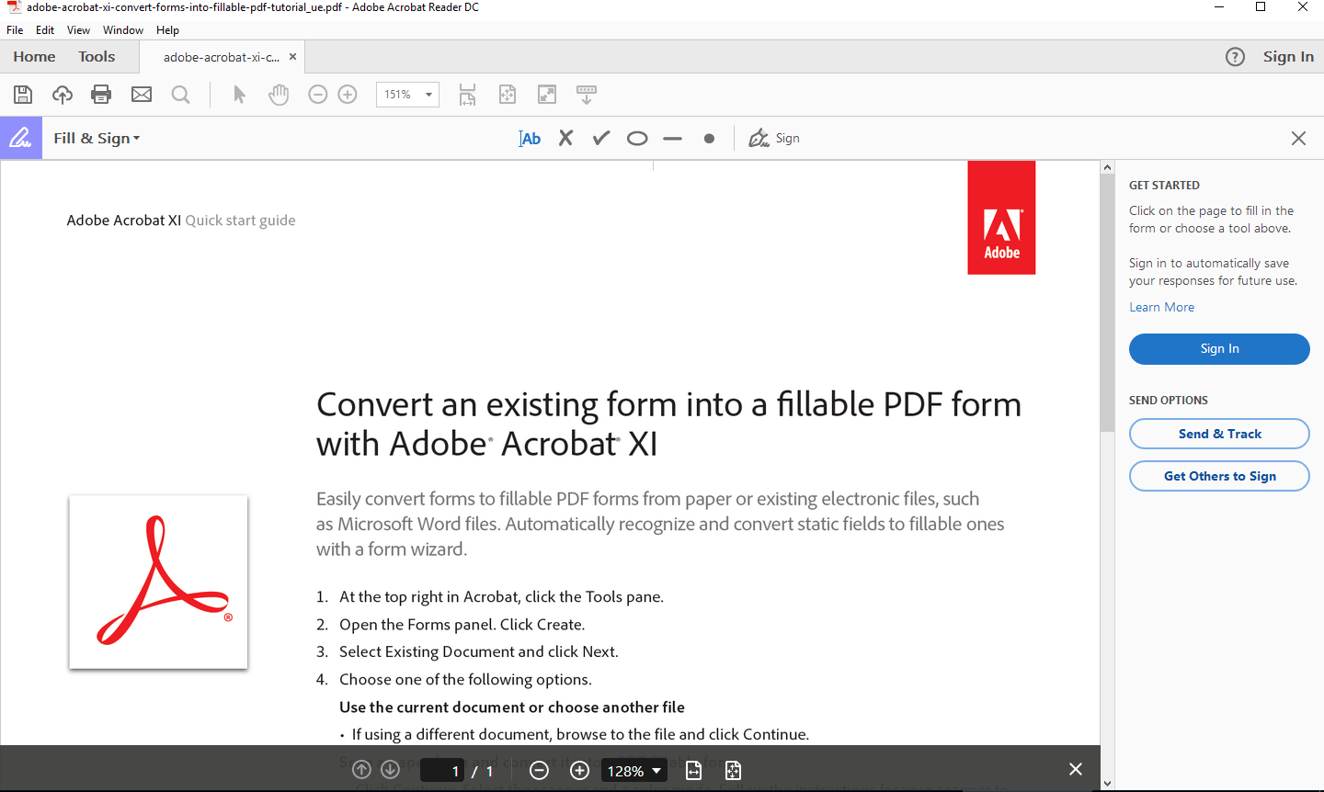Screen dimensions: 1324x792
Task: Click the full screen view icon
Action: 547,95
